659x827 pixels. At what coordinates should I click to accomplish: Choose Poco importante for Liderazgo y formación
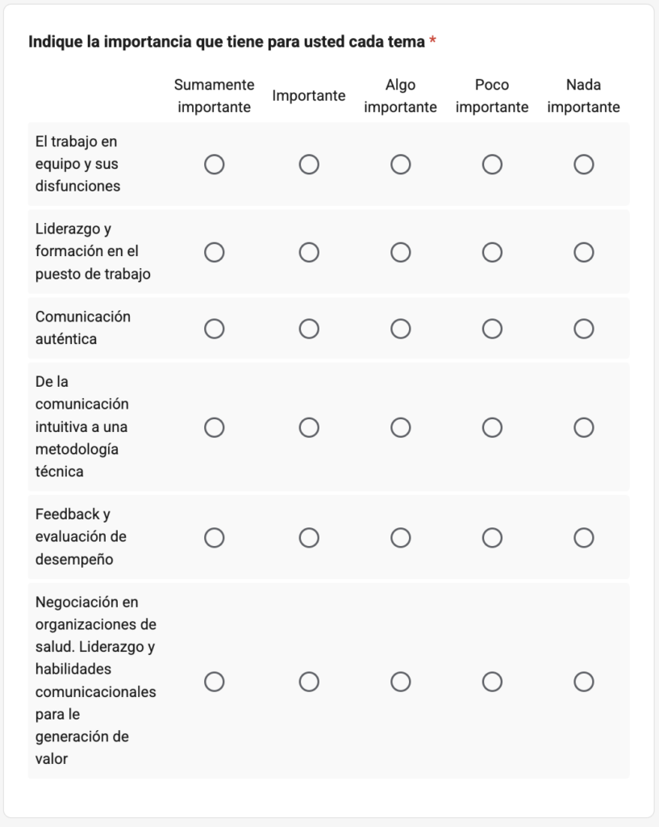click(x=492, y=252)
